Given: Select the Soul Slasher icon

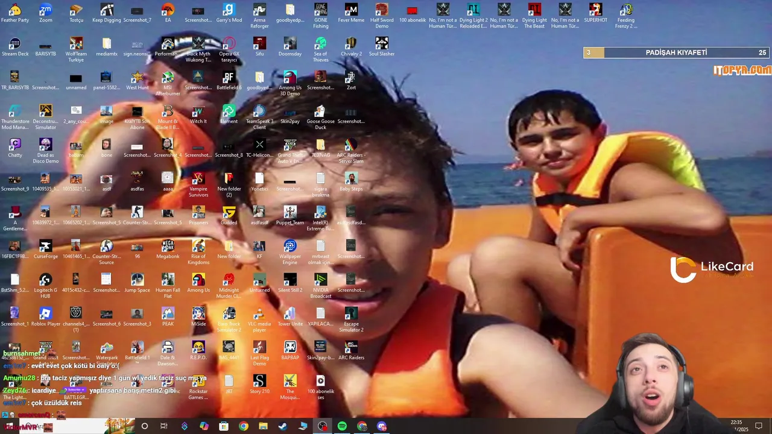Looking at the screenshot, I should click(382, 44).
